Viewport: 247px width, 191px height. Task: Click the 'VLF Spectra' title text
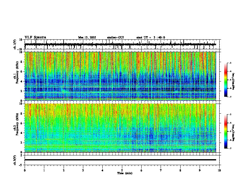pos(35,37)
